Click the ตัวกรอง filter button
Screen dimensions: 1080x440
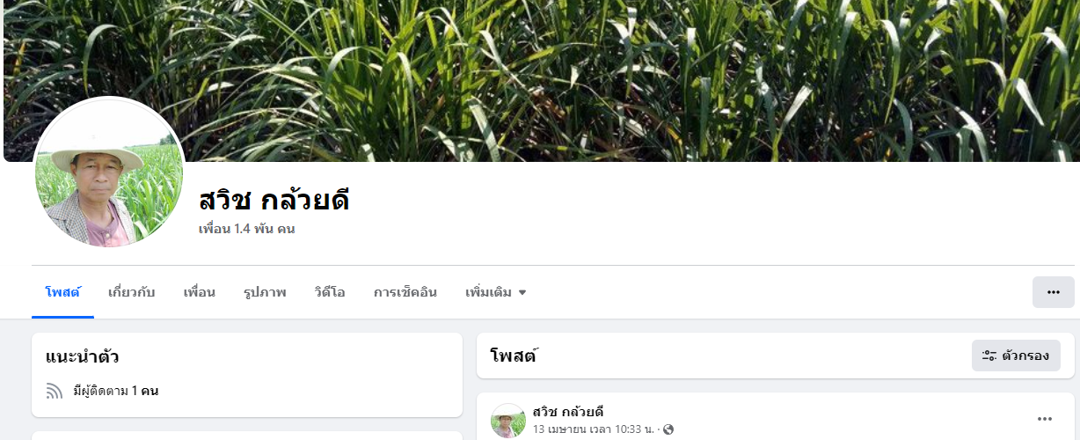click(x=1016, y=356)
